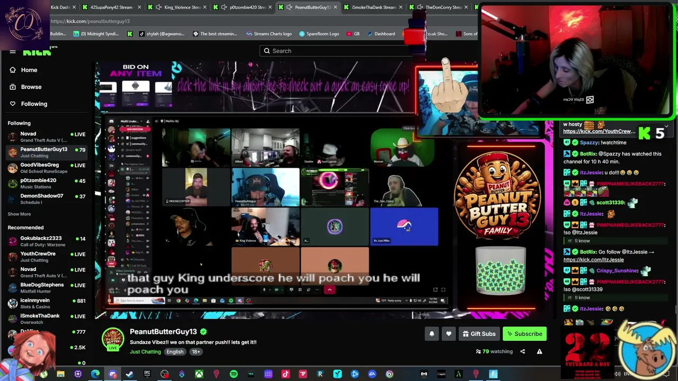The image size is (678, 381).
Task: Open BlueDogStephens recommended channel
Action: click(x=47, y=287)
